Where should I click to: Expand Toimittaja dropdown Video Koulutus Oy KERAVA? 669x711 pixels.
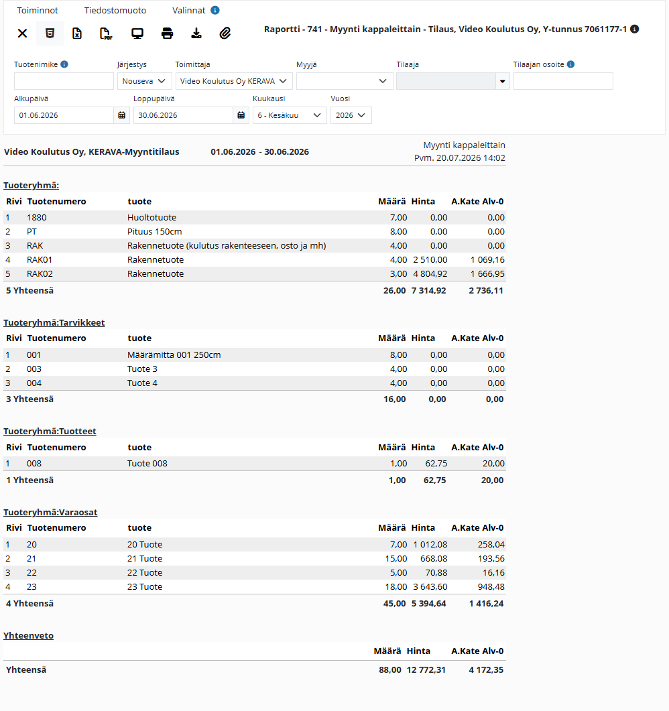click(233, 81)
